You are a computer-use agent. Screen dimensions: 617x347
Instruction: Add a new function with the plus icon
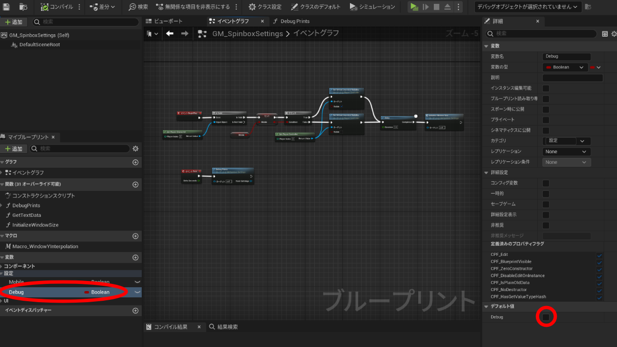(135, 184)
